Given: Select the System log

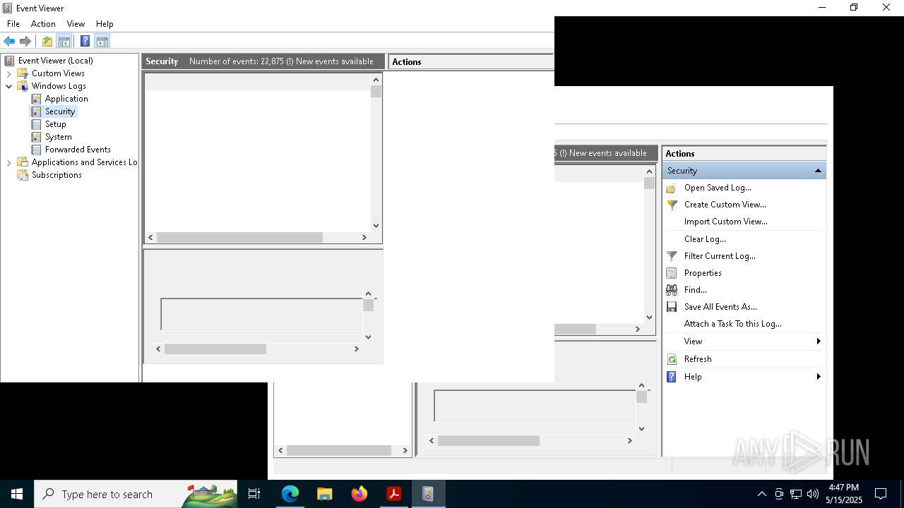Looking at the screenshot, I should pyautogui.click(x=59, y=137).
